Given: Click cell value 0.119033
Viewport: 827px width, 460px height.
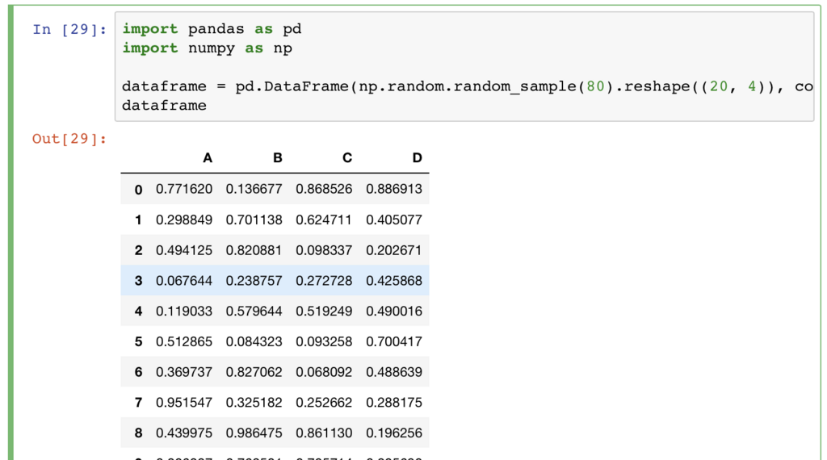Looking at the screenshot, I should click(x=184, y=312).
